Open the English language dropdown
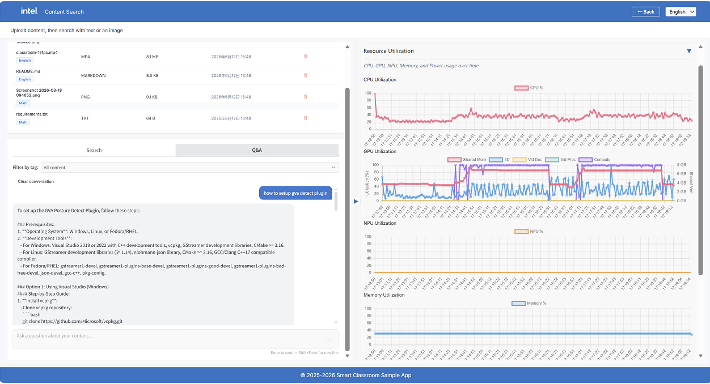This screenshot has height=384, width=710. click(681, 11)
